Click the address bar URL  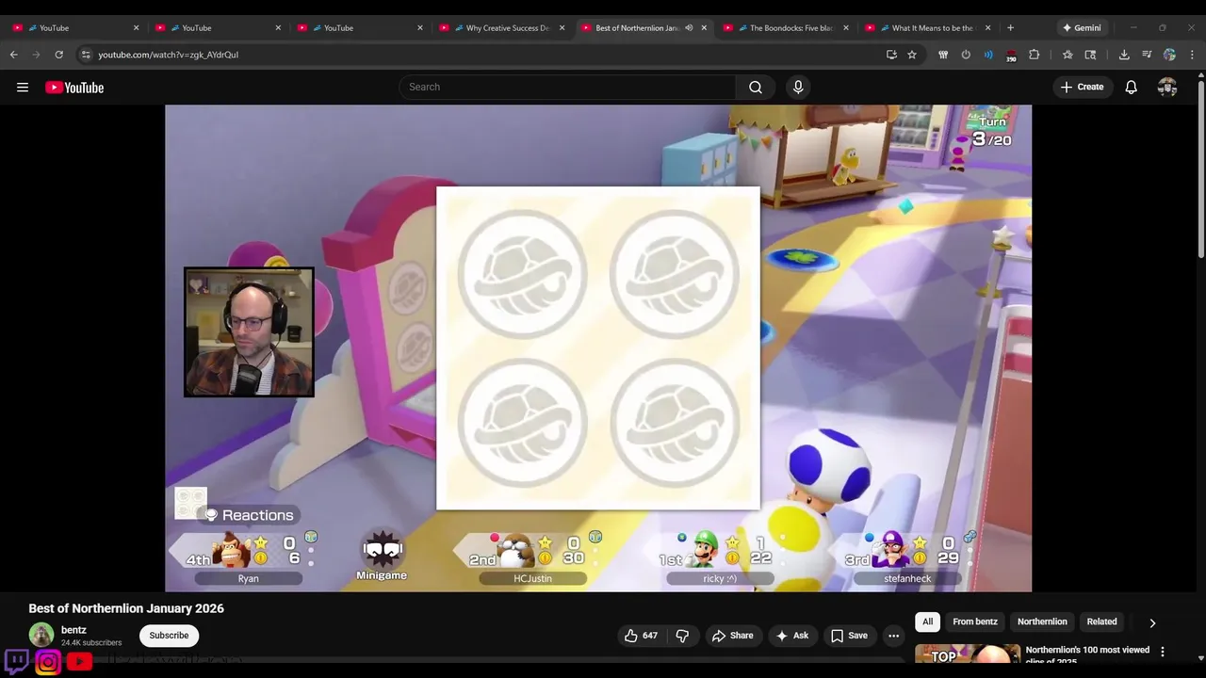169,55
